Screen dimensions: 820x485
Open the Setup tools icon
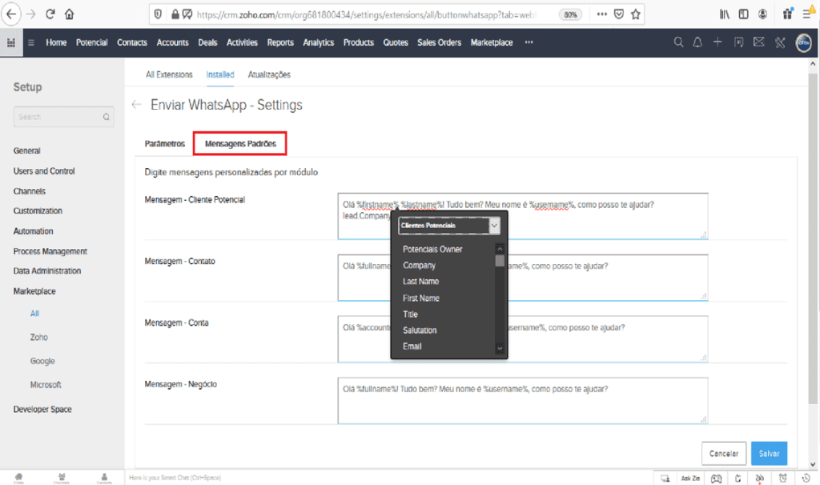779,42
